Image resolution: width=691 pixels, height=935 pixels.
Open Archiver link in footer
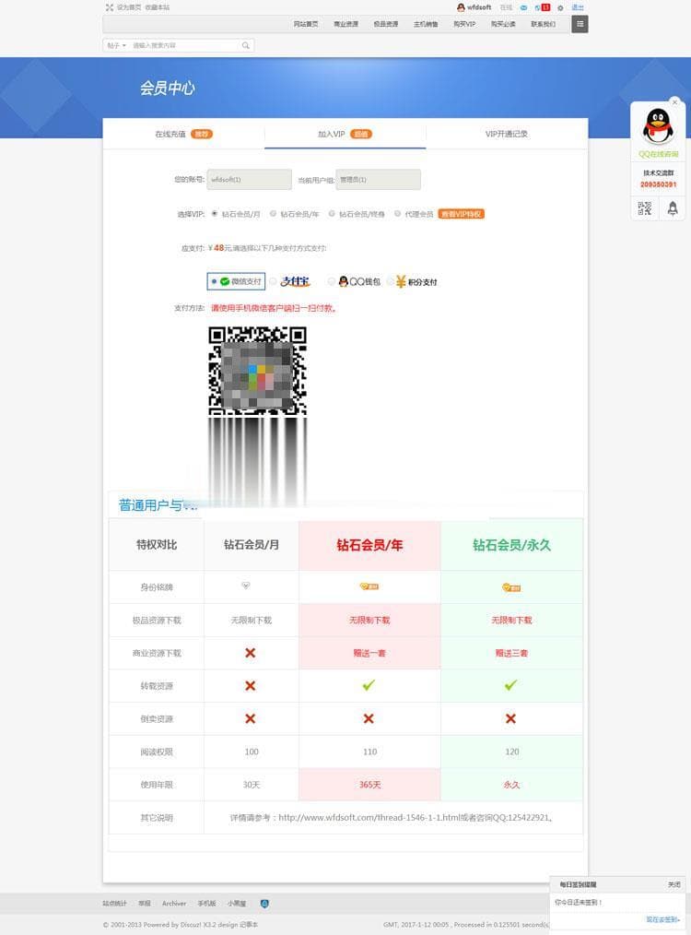click(174, 904)
